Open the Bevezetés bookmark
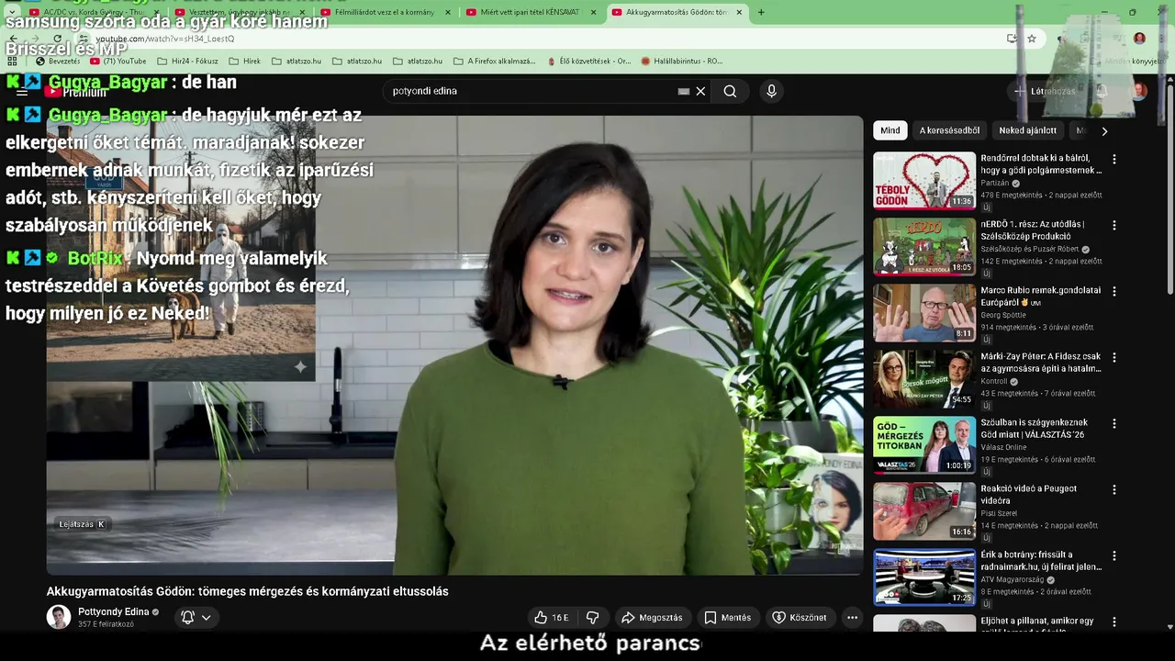This screenshot has height=661, width=1175. (x=57, y=61)
